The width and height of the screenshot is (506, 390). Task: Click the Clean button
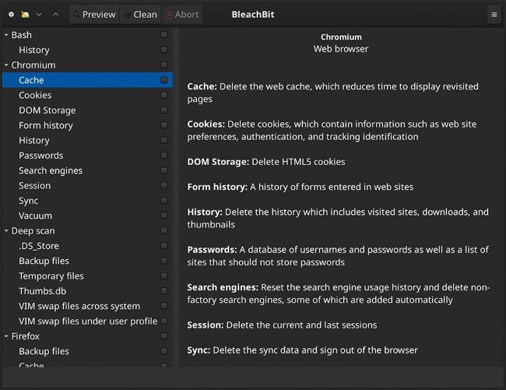tap(141, 15)
